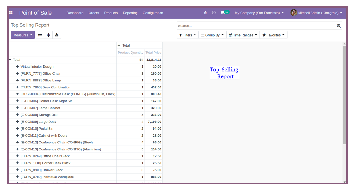Click the 114.50 Conference Chair price

(x=153, y=149)
